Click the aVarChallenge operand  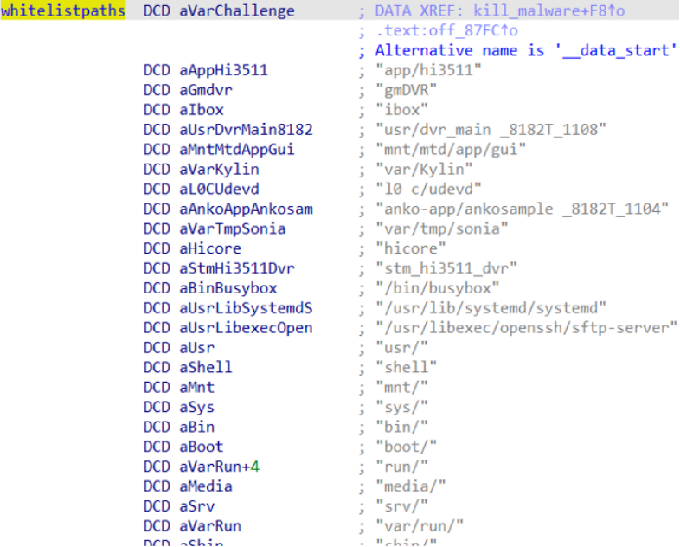pyautogui.click(x=237, y=10)
